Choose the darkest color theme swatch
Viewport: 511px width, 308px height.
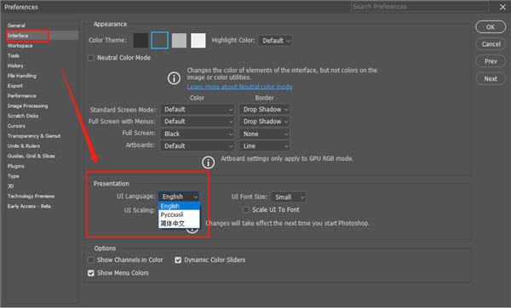141,40
